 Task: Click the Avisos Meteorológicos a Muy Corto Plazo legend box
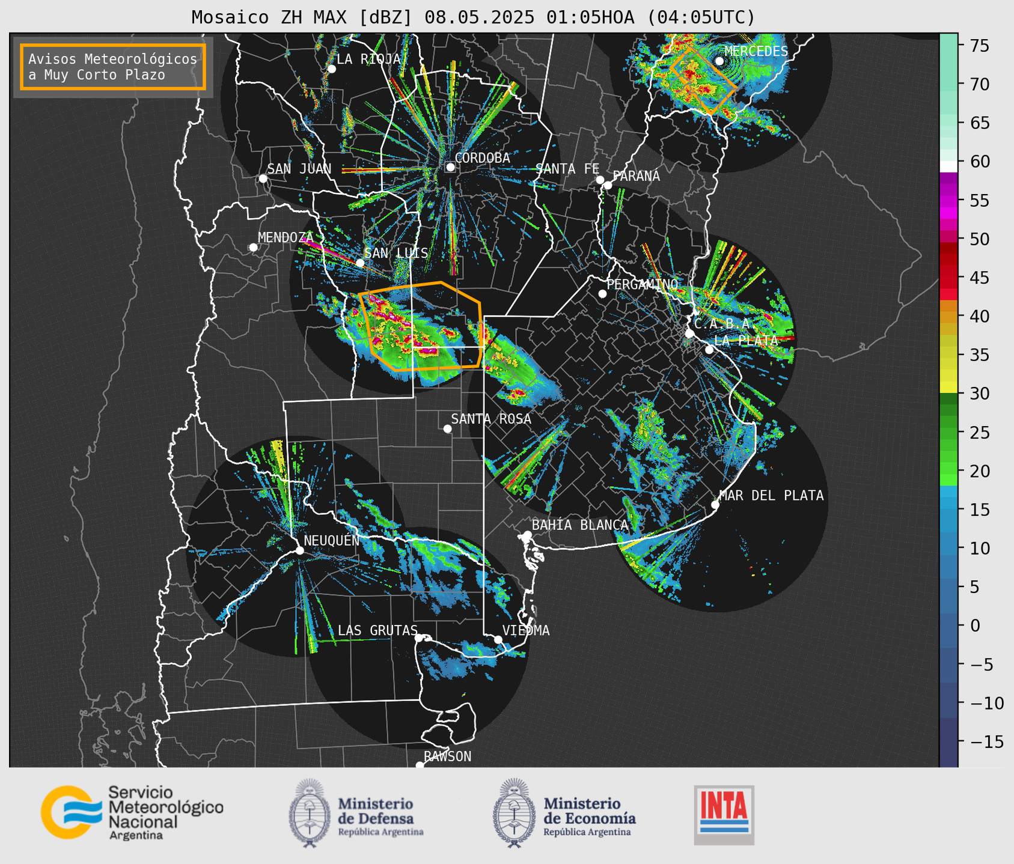coord(113,67)
